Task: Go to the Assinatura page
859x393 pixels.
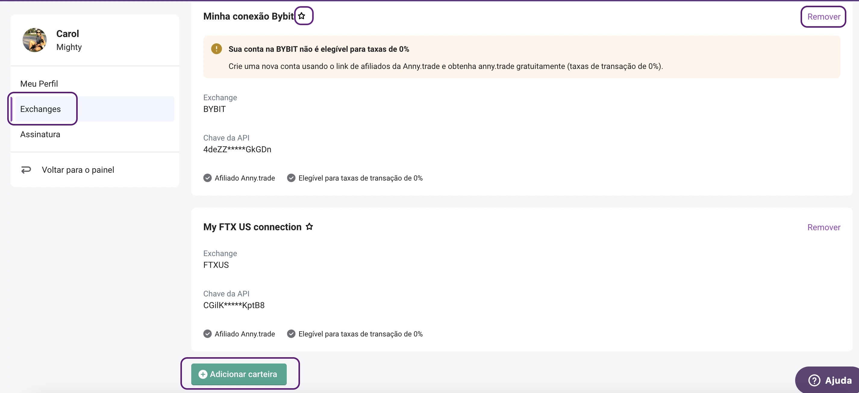Action: click(x=40, y=134)
